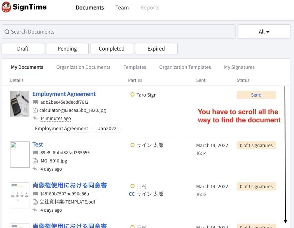Click file icon beside 会社資料案-TEMPLATE.pdf
Screen dimensions: 294x228
(x=35, y=202)
